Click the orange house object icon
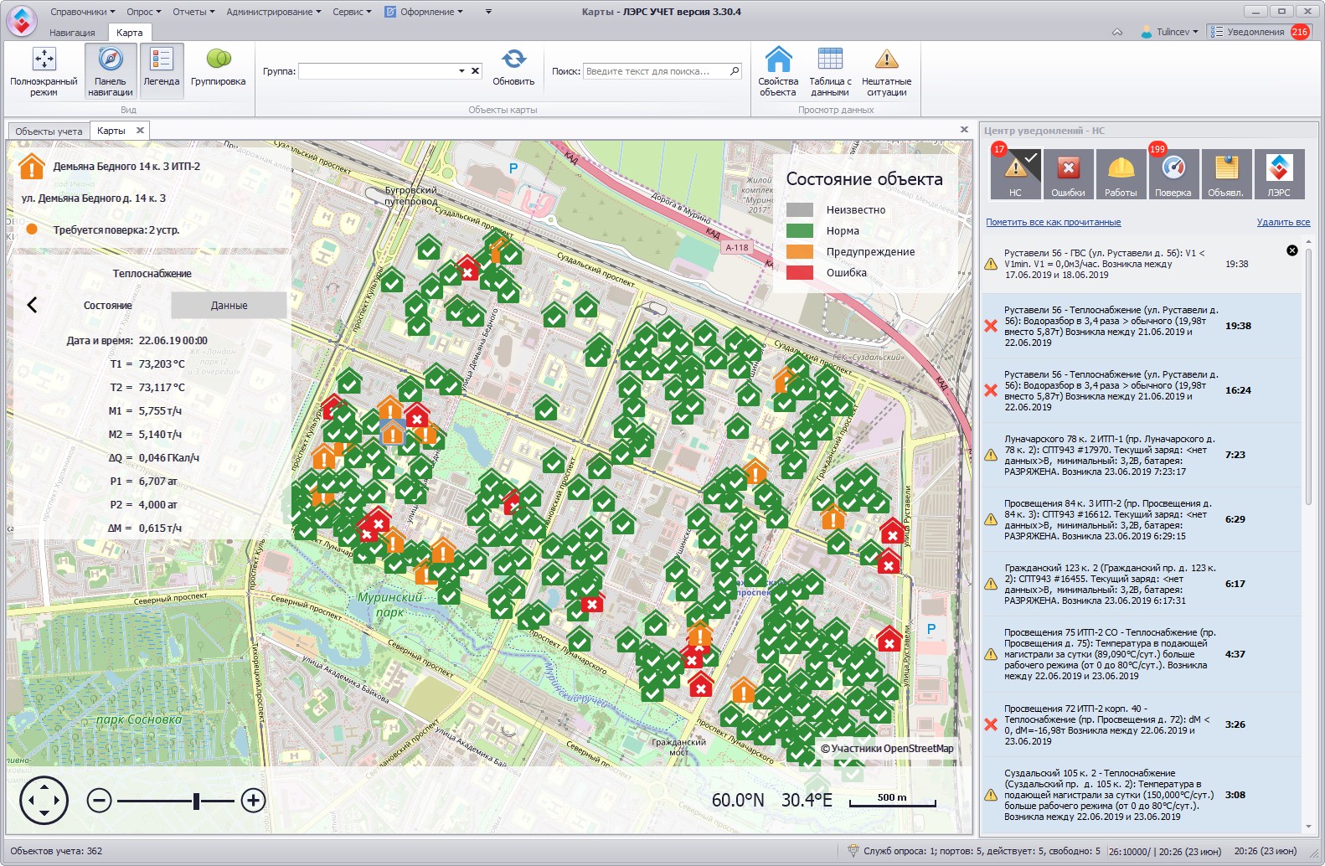 pyautogui.click(x=32, y=167)
